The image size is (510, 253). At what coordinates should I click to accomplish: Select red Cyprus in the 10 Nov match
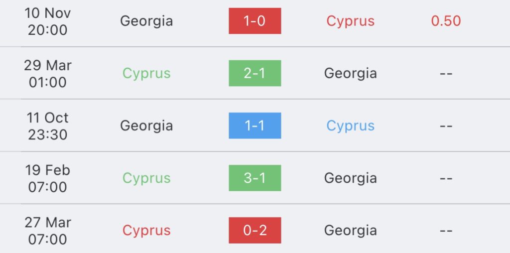click(x=350, y=21)
